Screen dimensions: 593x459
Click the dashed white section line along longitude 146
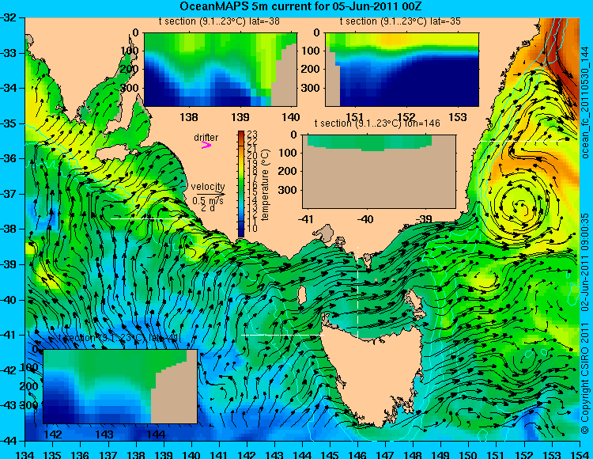357,292
